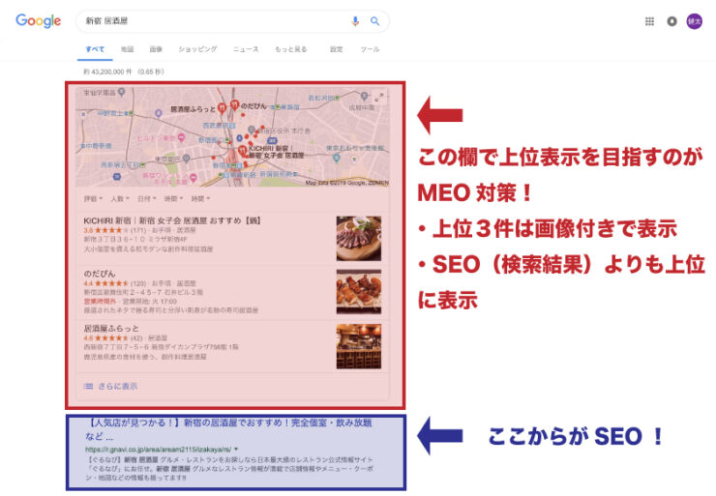
Task: Open the Google apps grid icon
Action: [x=649, y=21]
